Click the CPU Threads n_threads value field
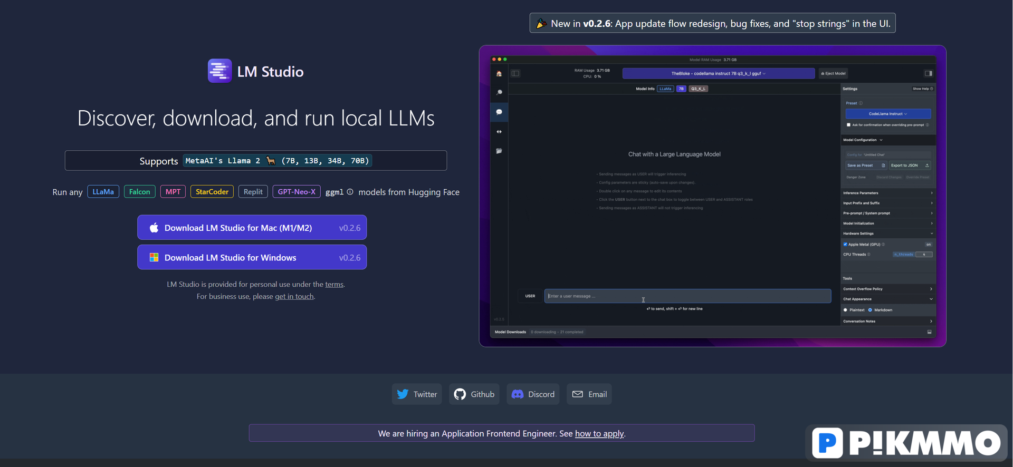1013x467 pixels. point(924,255)
